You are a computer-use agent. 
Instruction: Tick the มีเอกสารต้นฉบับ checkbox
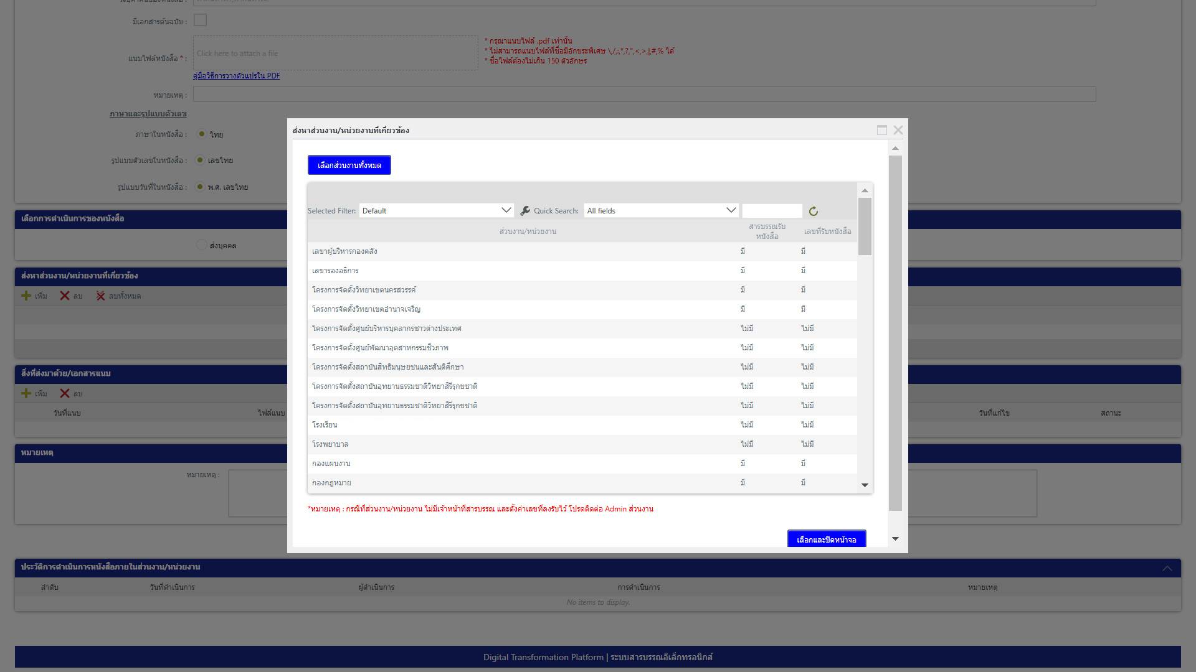coord(200,21)
